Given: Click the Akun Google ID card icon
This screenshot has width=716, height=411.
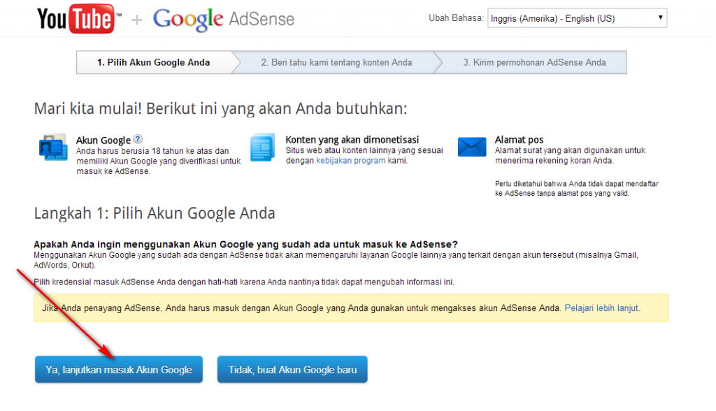Looking at the screenshot, I should click(x=53, y=147).
